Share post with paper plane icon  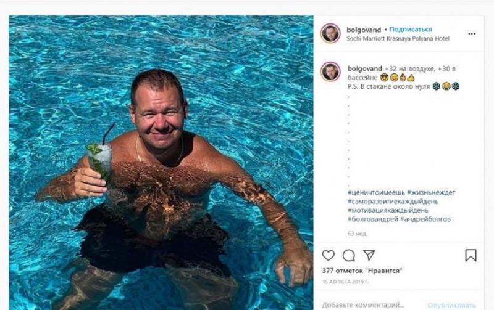coord(369,255)
